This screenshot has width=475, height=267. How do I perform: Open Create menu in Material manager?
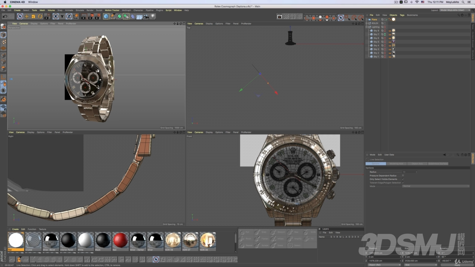click(x=15, y=229)
